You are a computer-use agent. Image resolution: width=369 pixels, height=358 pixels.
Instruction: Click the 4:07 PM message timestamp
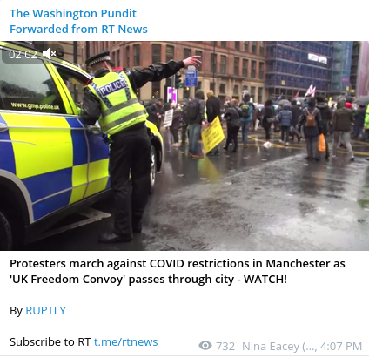341,347
